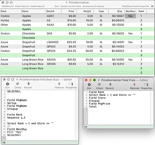Click the Long Brown Rice summary row name
This screenshot has height=145, width=155.
(33, 68)
